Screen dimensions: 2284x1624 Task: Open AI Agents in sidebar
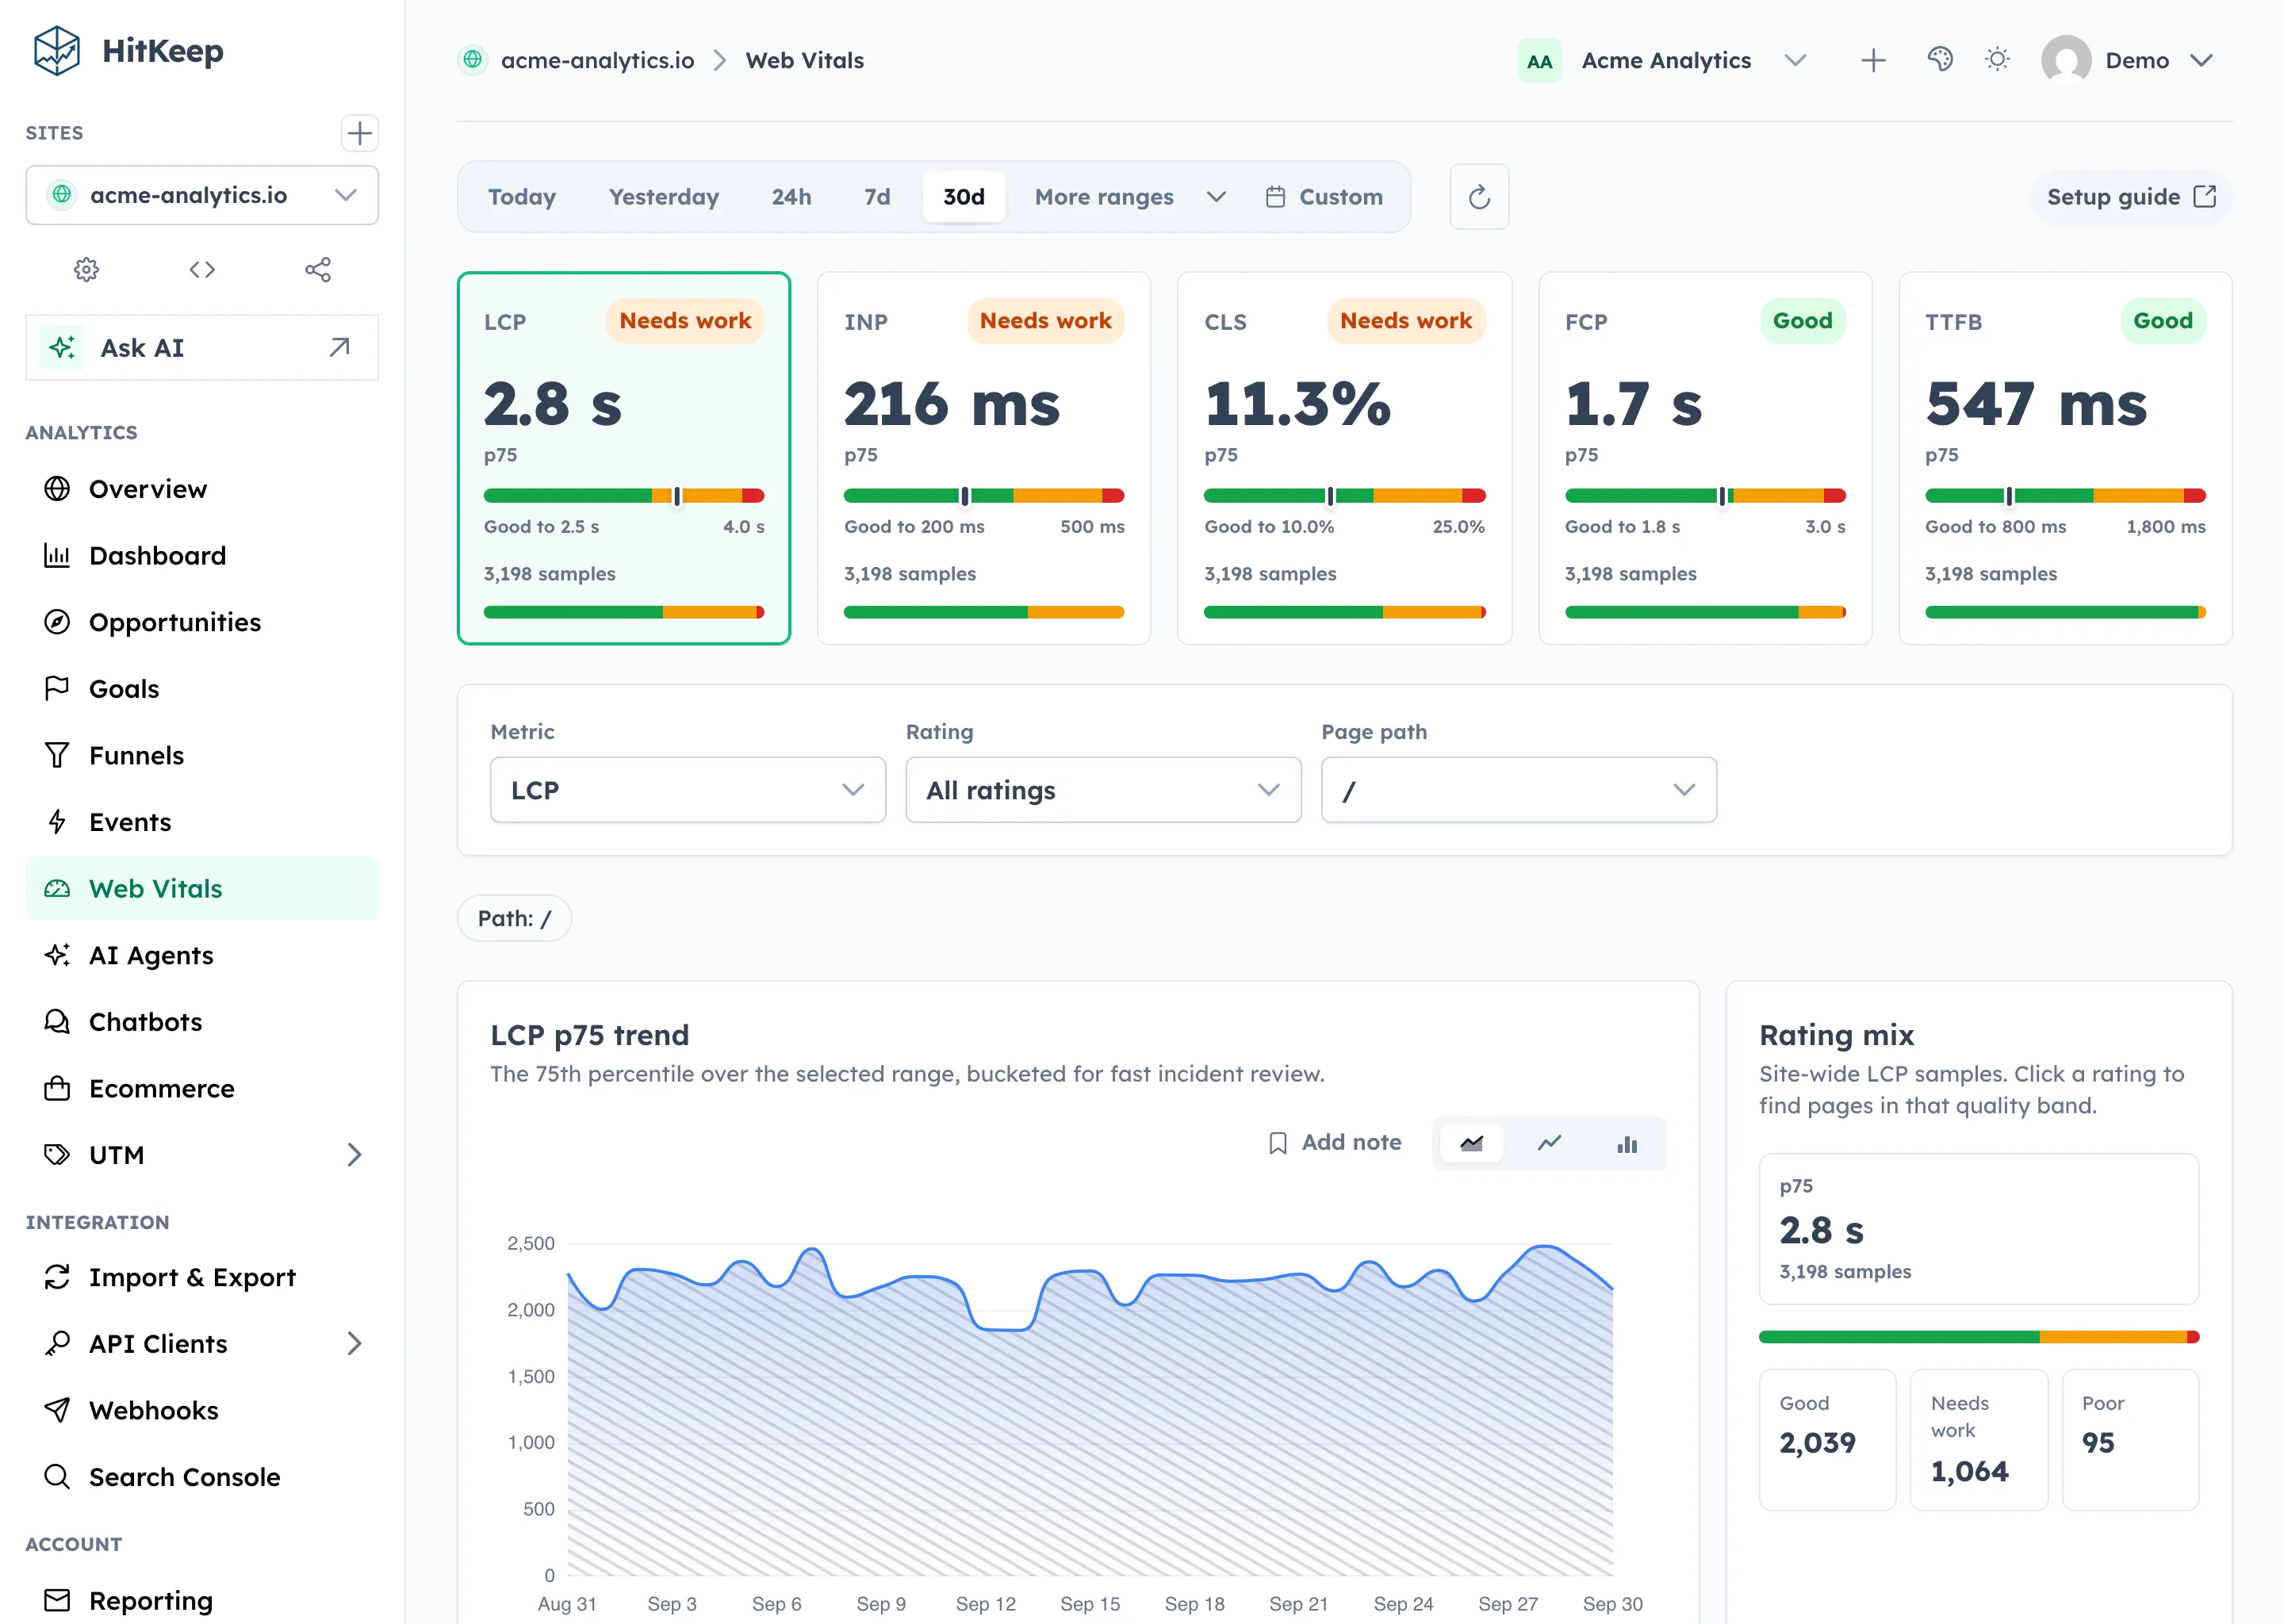point(202,955)
